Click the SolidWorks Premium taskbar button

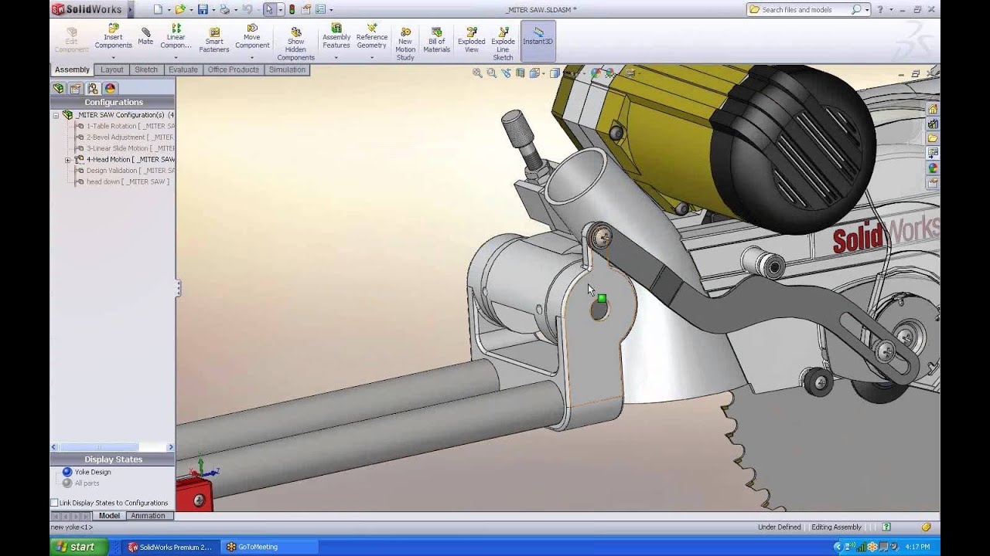click(171, 547)
